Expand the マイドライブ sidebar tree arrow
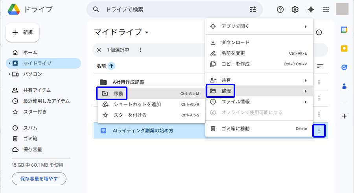 tap(9, 63)
